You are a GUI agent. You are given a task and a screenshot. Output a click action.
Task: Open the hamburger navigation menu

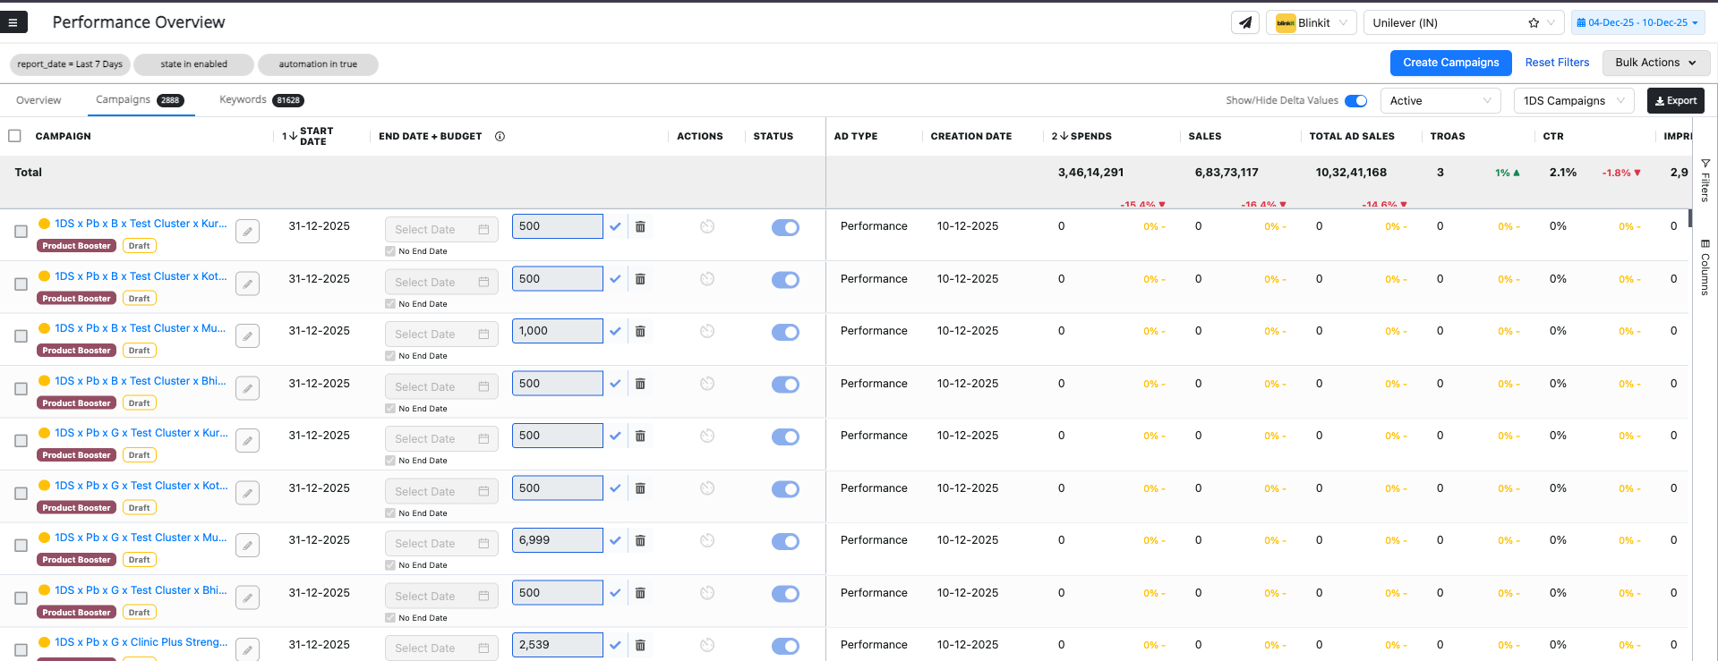tap(13, 22)
